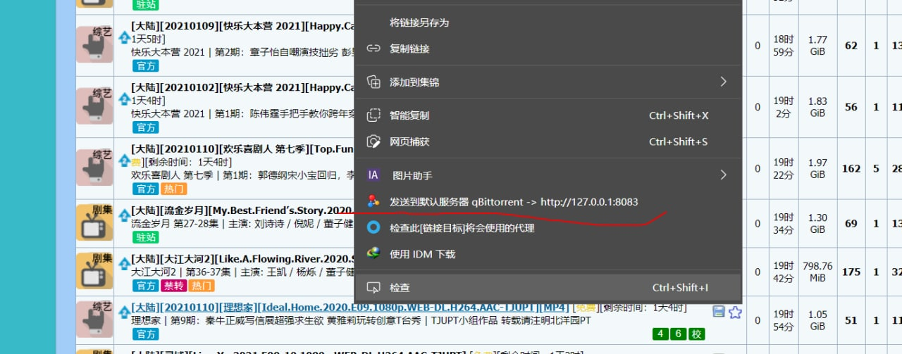The height and width of the screenshot is (354, 902).
Task: Click the 检查 inspect cursor icon
Action: (374, 287)
